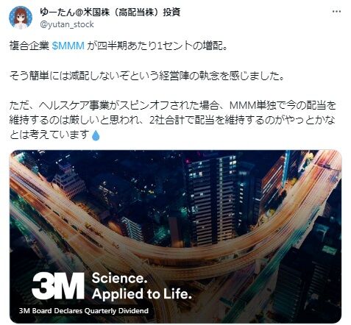
Task: Click the display name ゆーたん@米国株（高配当株）投資
Action: pyautogui.click(x=110, y=12)
